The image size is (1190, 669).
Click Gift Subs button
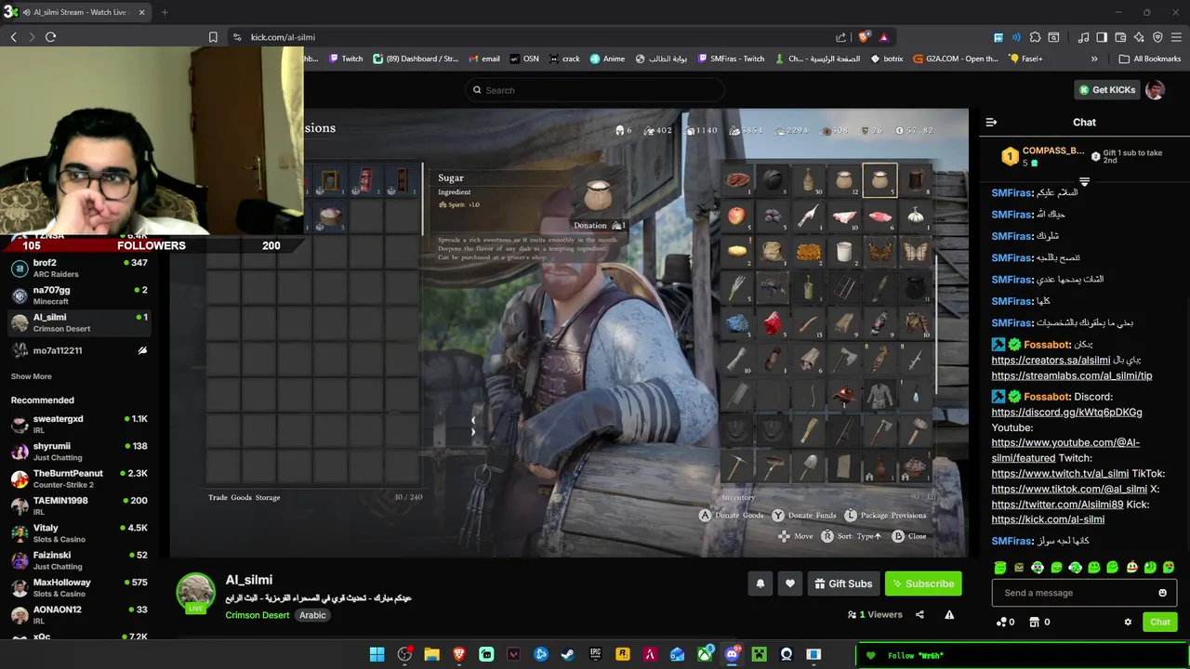[842, 584]
